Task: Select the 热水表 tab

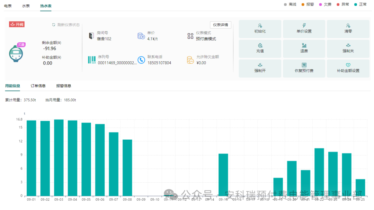Action: 46,6
